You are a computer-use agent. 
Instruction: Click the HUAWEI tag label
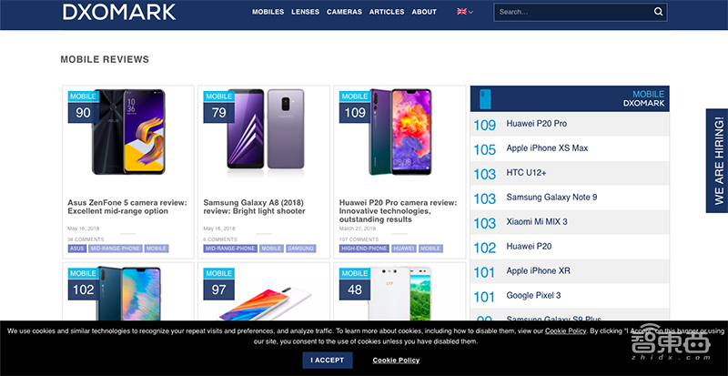click(403, 249)
